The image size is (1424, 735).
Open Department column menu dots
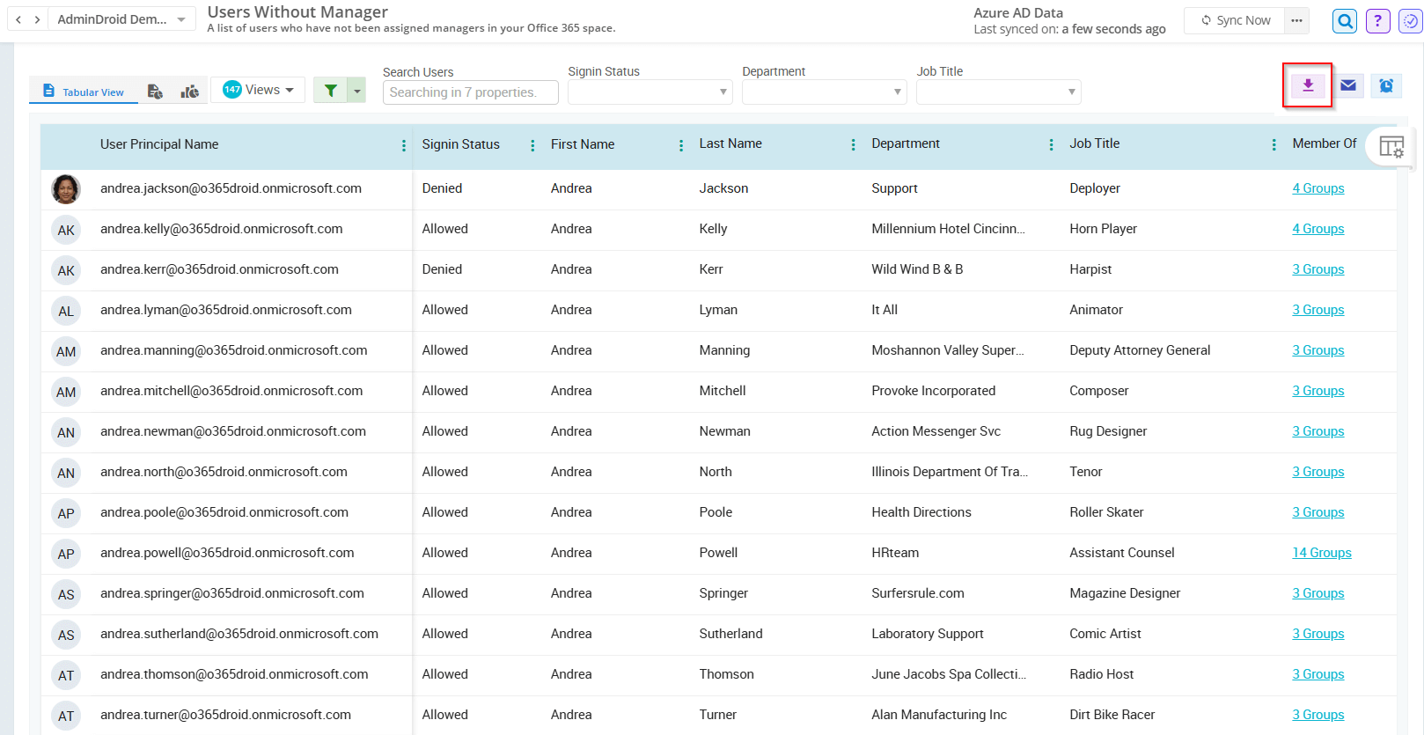1051,144
